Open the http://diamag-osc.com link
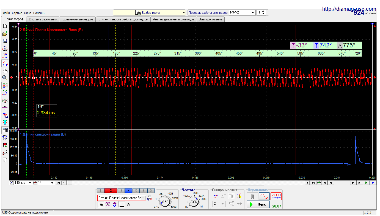The width and height of the screenshot is (380, 216). coord(349,9)
